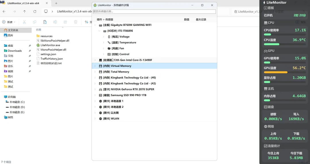Click the Control sensor icon

pos(109,54)
